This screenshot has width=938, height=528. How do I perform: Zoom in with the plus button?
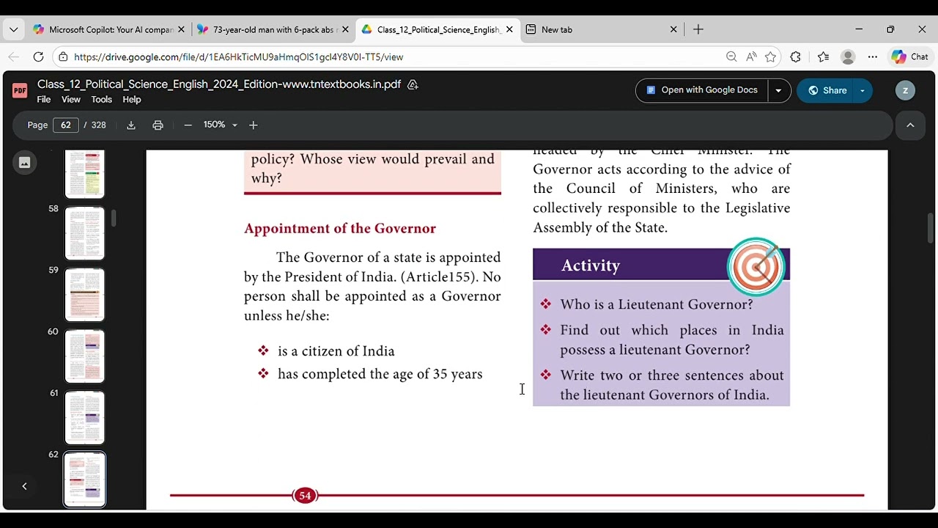pos(254,125)
